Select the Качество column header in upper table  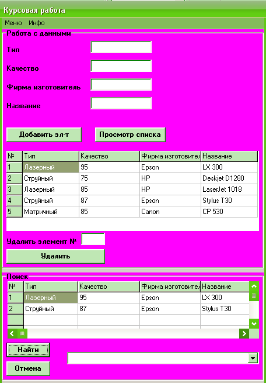[109, 156]
